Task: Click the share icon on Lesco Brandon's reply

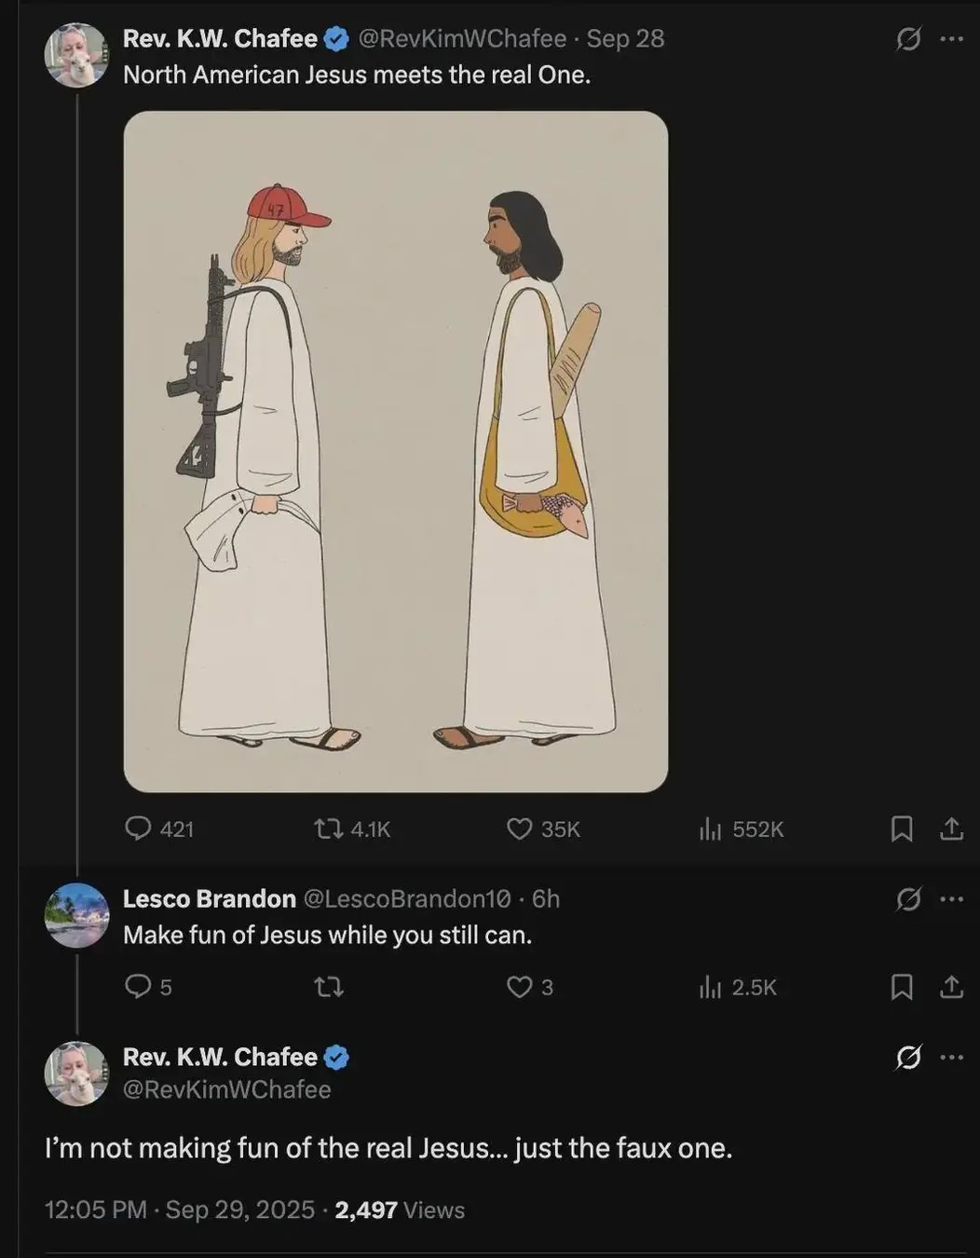Action: pos(949,988)
